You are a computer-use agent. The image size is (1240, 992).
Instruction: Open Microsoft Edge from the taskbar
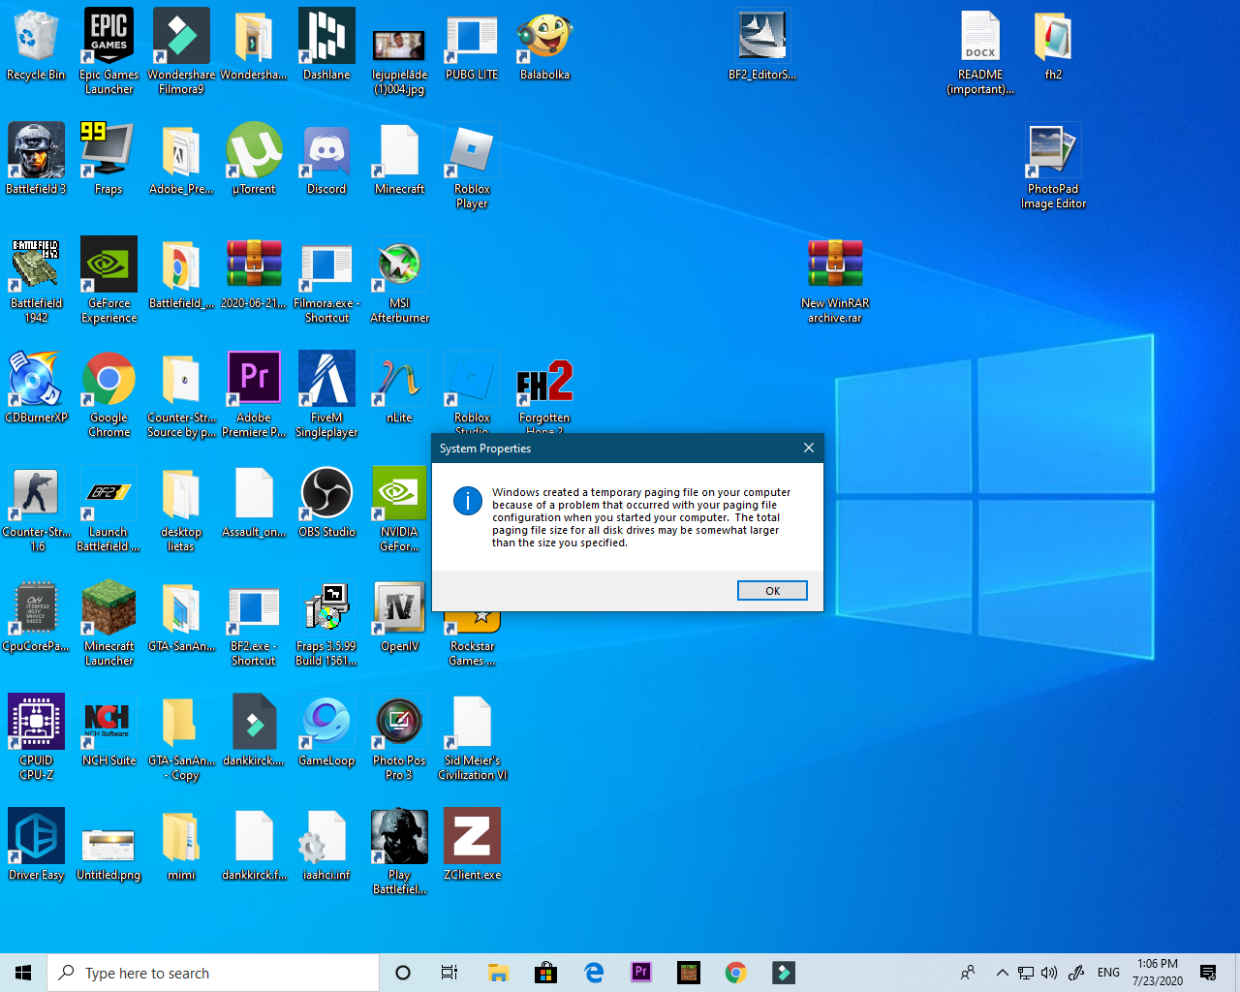[x=594, y=973]
